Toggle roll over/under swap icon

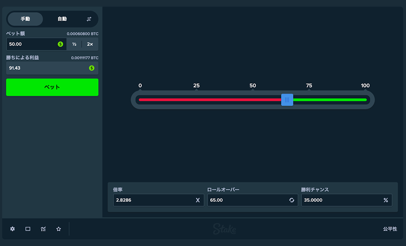[x=292, y=200]
